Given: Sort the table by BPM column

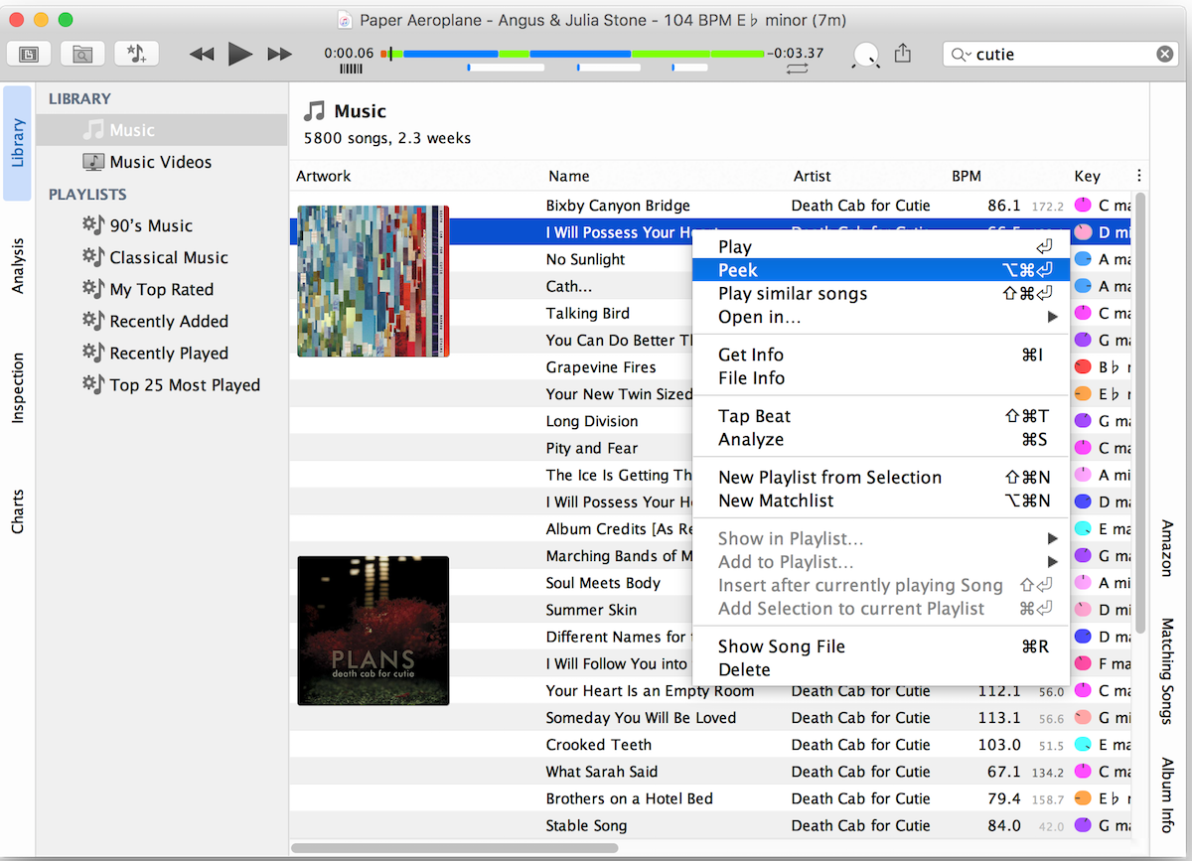Looking at the screenshot, I should point(967,176).
